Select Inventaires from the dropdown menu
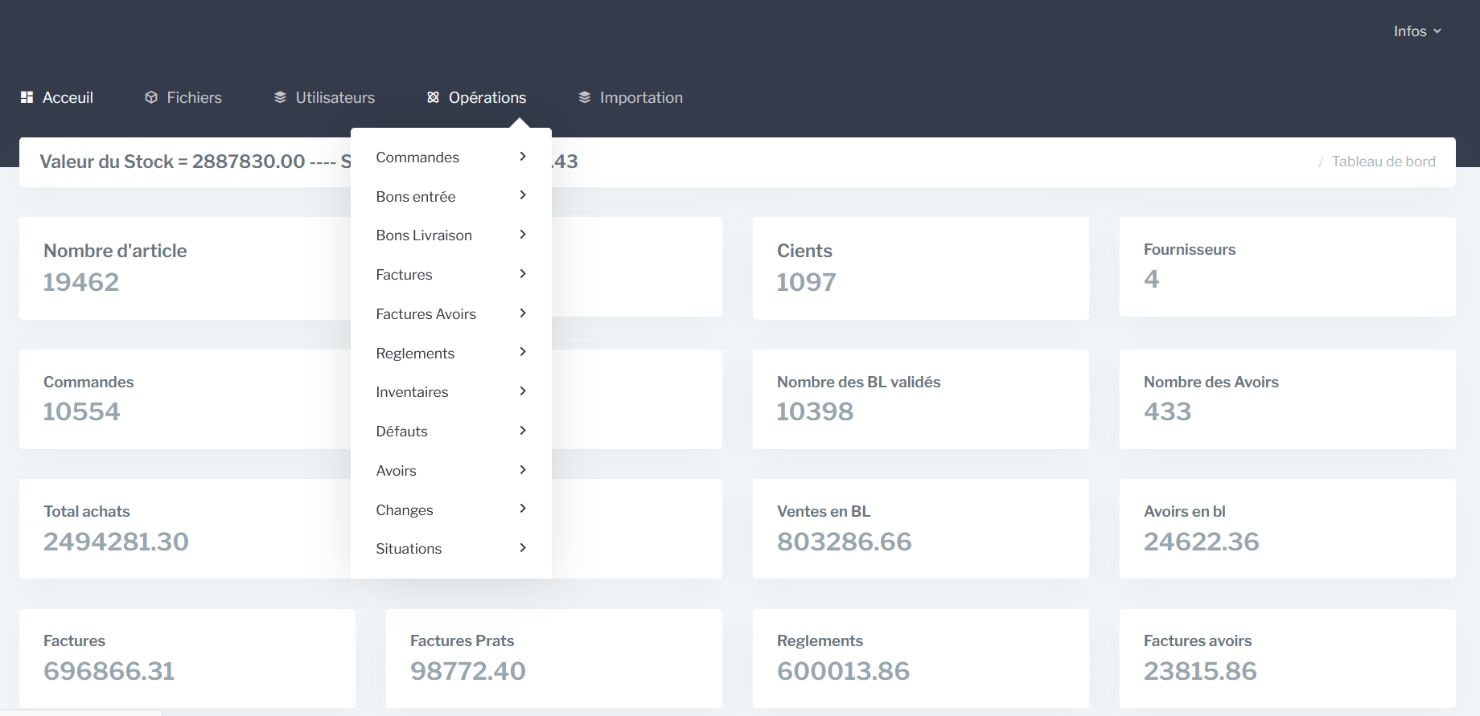The height and width of the screenshot is (716, 1480). (x=412, y=392)
